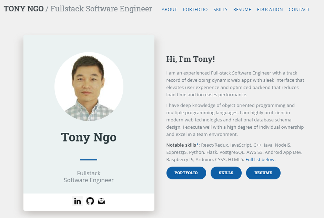Click the 'Fullstack Software Engineer' header subtitle
The image size is (324, 218).
[101, 9]
